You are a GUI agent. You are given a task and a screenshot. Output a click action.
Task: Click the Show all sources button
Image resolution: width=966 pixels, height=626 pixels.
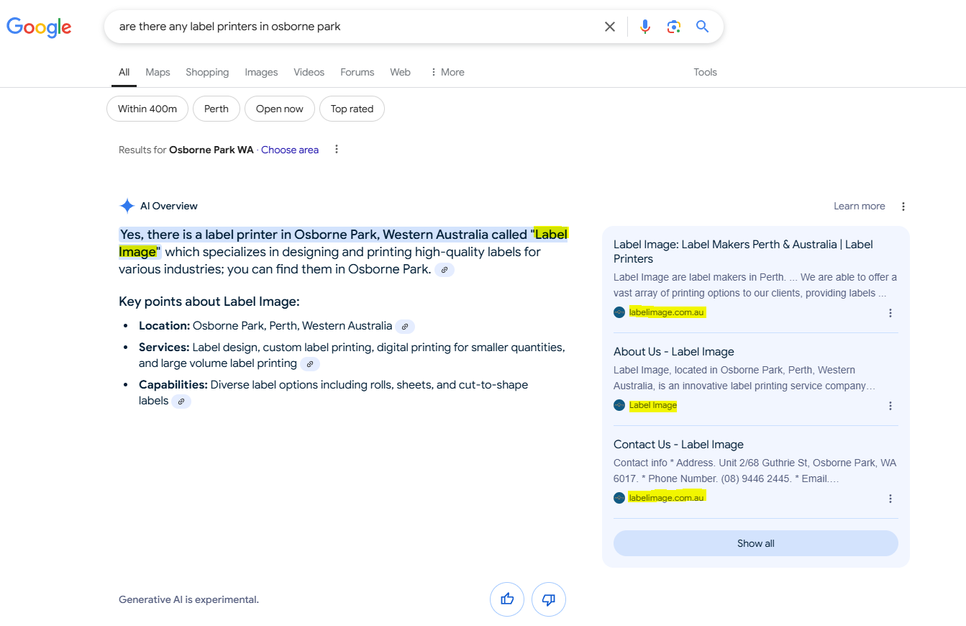(x=756, y=543)
